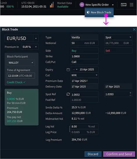The height and width of the screenshot is (159, 137).
Task: Decrease the 1.0393 spot rate with minus
Action: pyautogui.click(x=130, y=95)
